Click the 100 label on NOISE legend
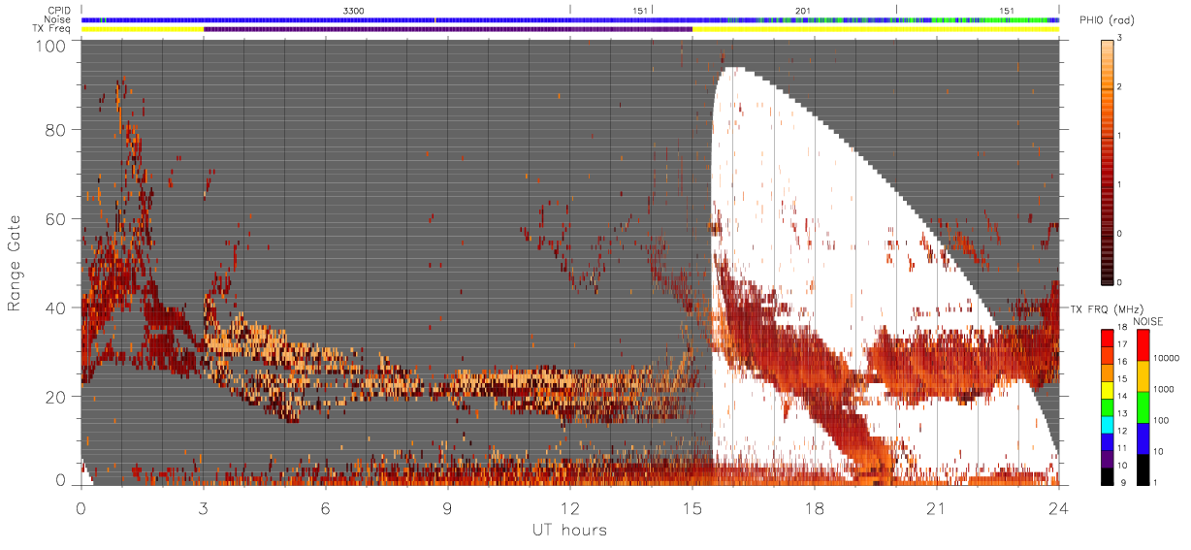This screenshot has height=550, width=1191. click(1162, 420)
